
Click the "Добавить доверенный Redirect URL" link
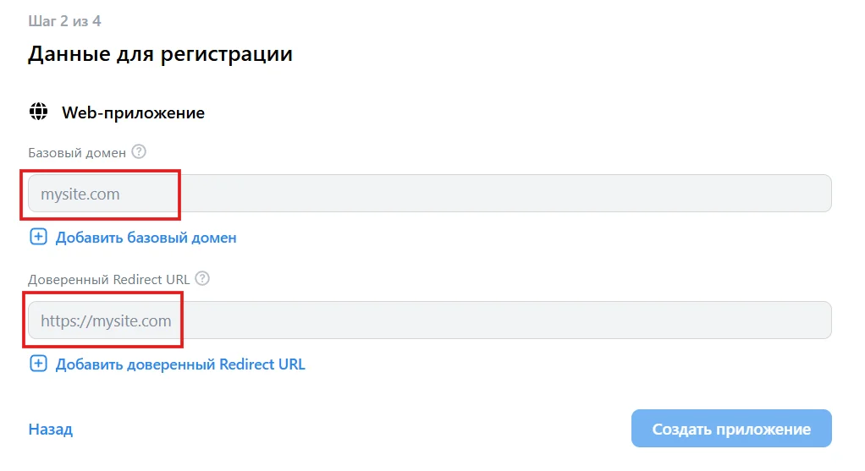click(180, 364)
